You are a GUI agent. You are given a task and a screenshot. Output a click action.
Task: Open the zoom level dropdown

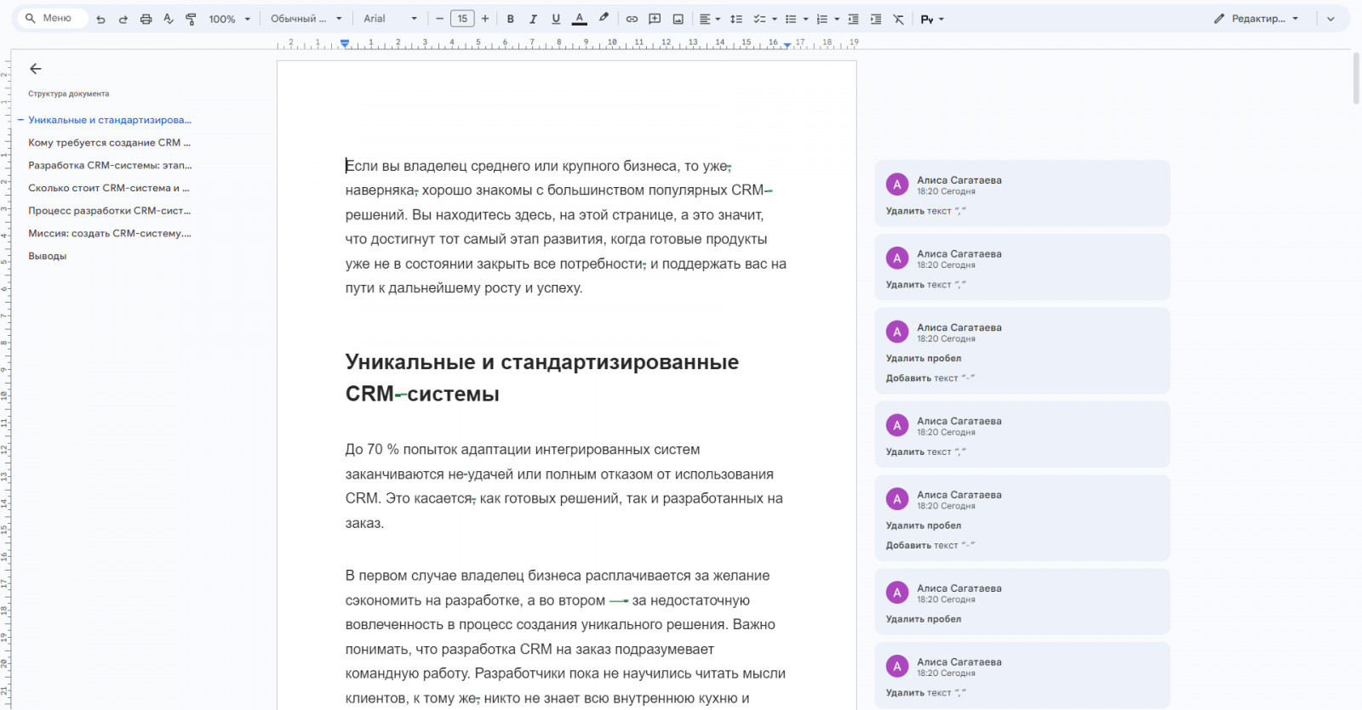click(x=230, y=19)
